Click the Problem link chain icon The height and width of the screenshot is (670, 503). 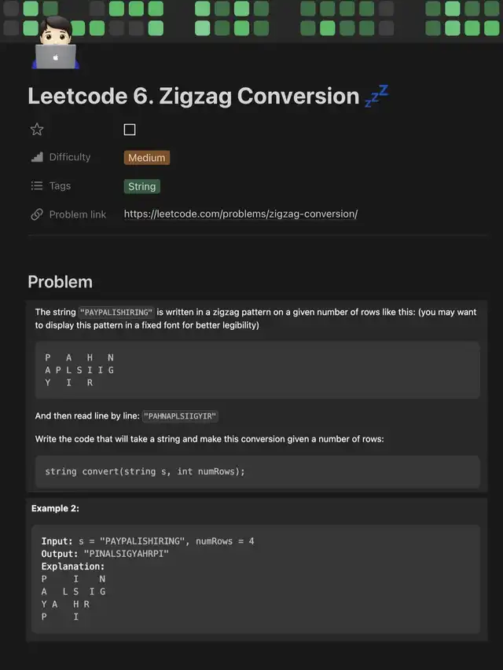click(37, 214)
